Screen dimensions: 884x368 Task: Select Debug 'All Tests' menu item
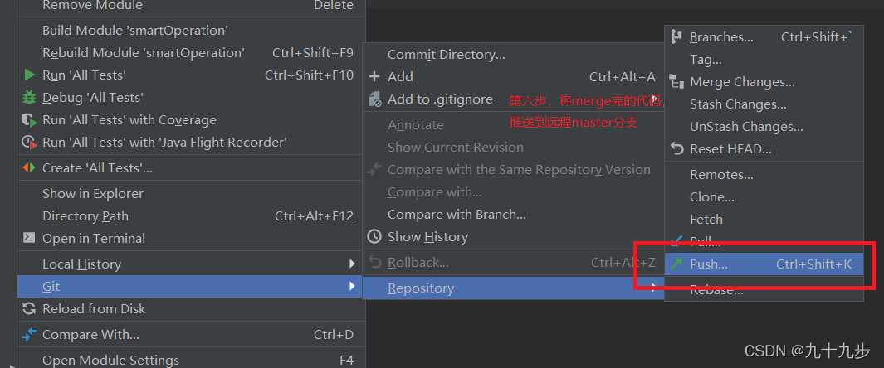point(191,97)
